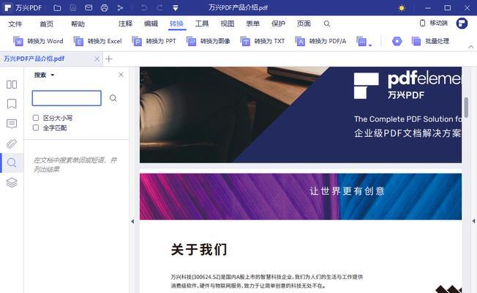Switch to the 视图 tab
The height and width of the screenshot is (293, 477).
coord(228,23)
